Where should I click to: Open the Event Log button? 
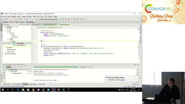pyautogui.click(x=135, y=84)
